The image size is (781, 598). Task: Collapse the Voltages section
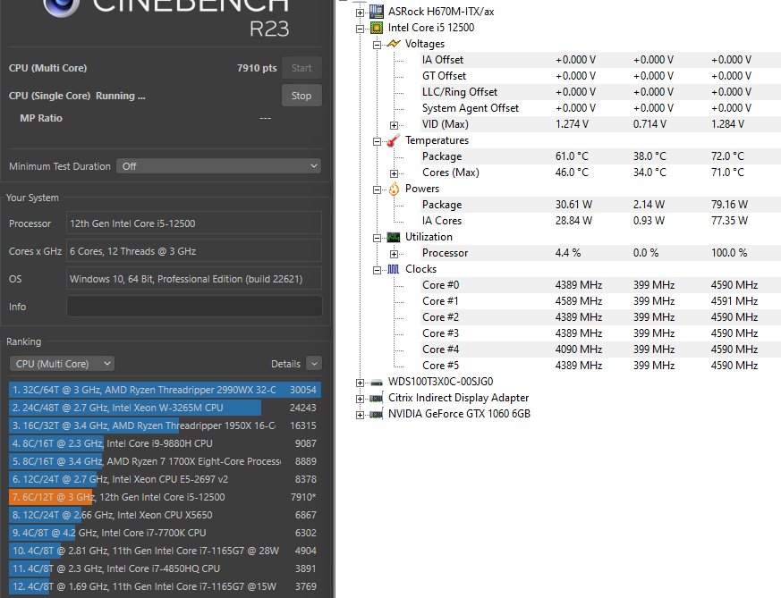click(377, 45)
